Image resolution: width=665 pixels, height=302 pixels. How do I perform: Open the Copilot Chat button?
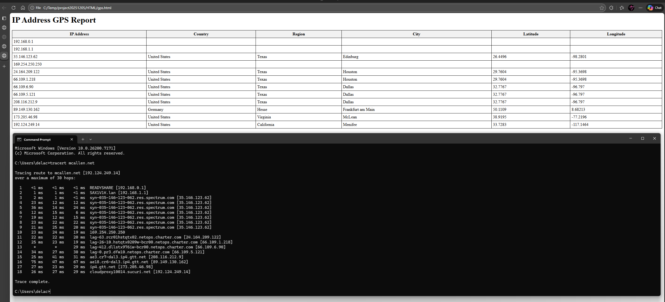point(655,8)
